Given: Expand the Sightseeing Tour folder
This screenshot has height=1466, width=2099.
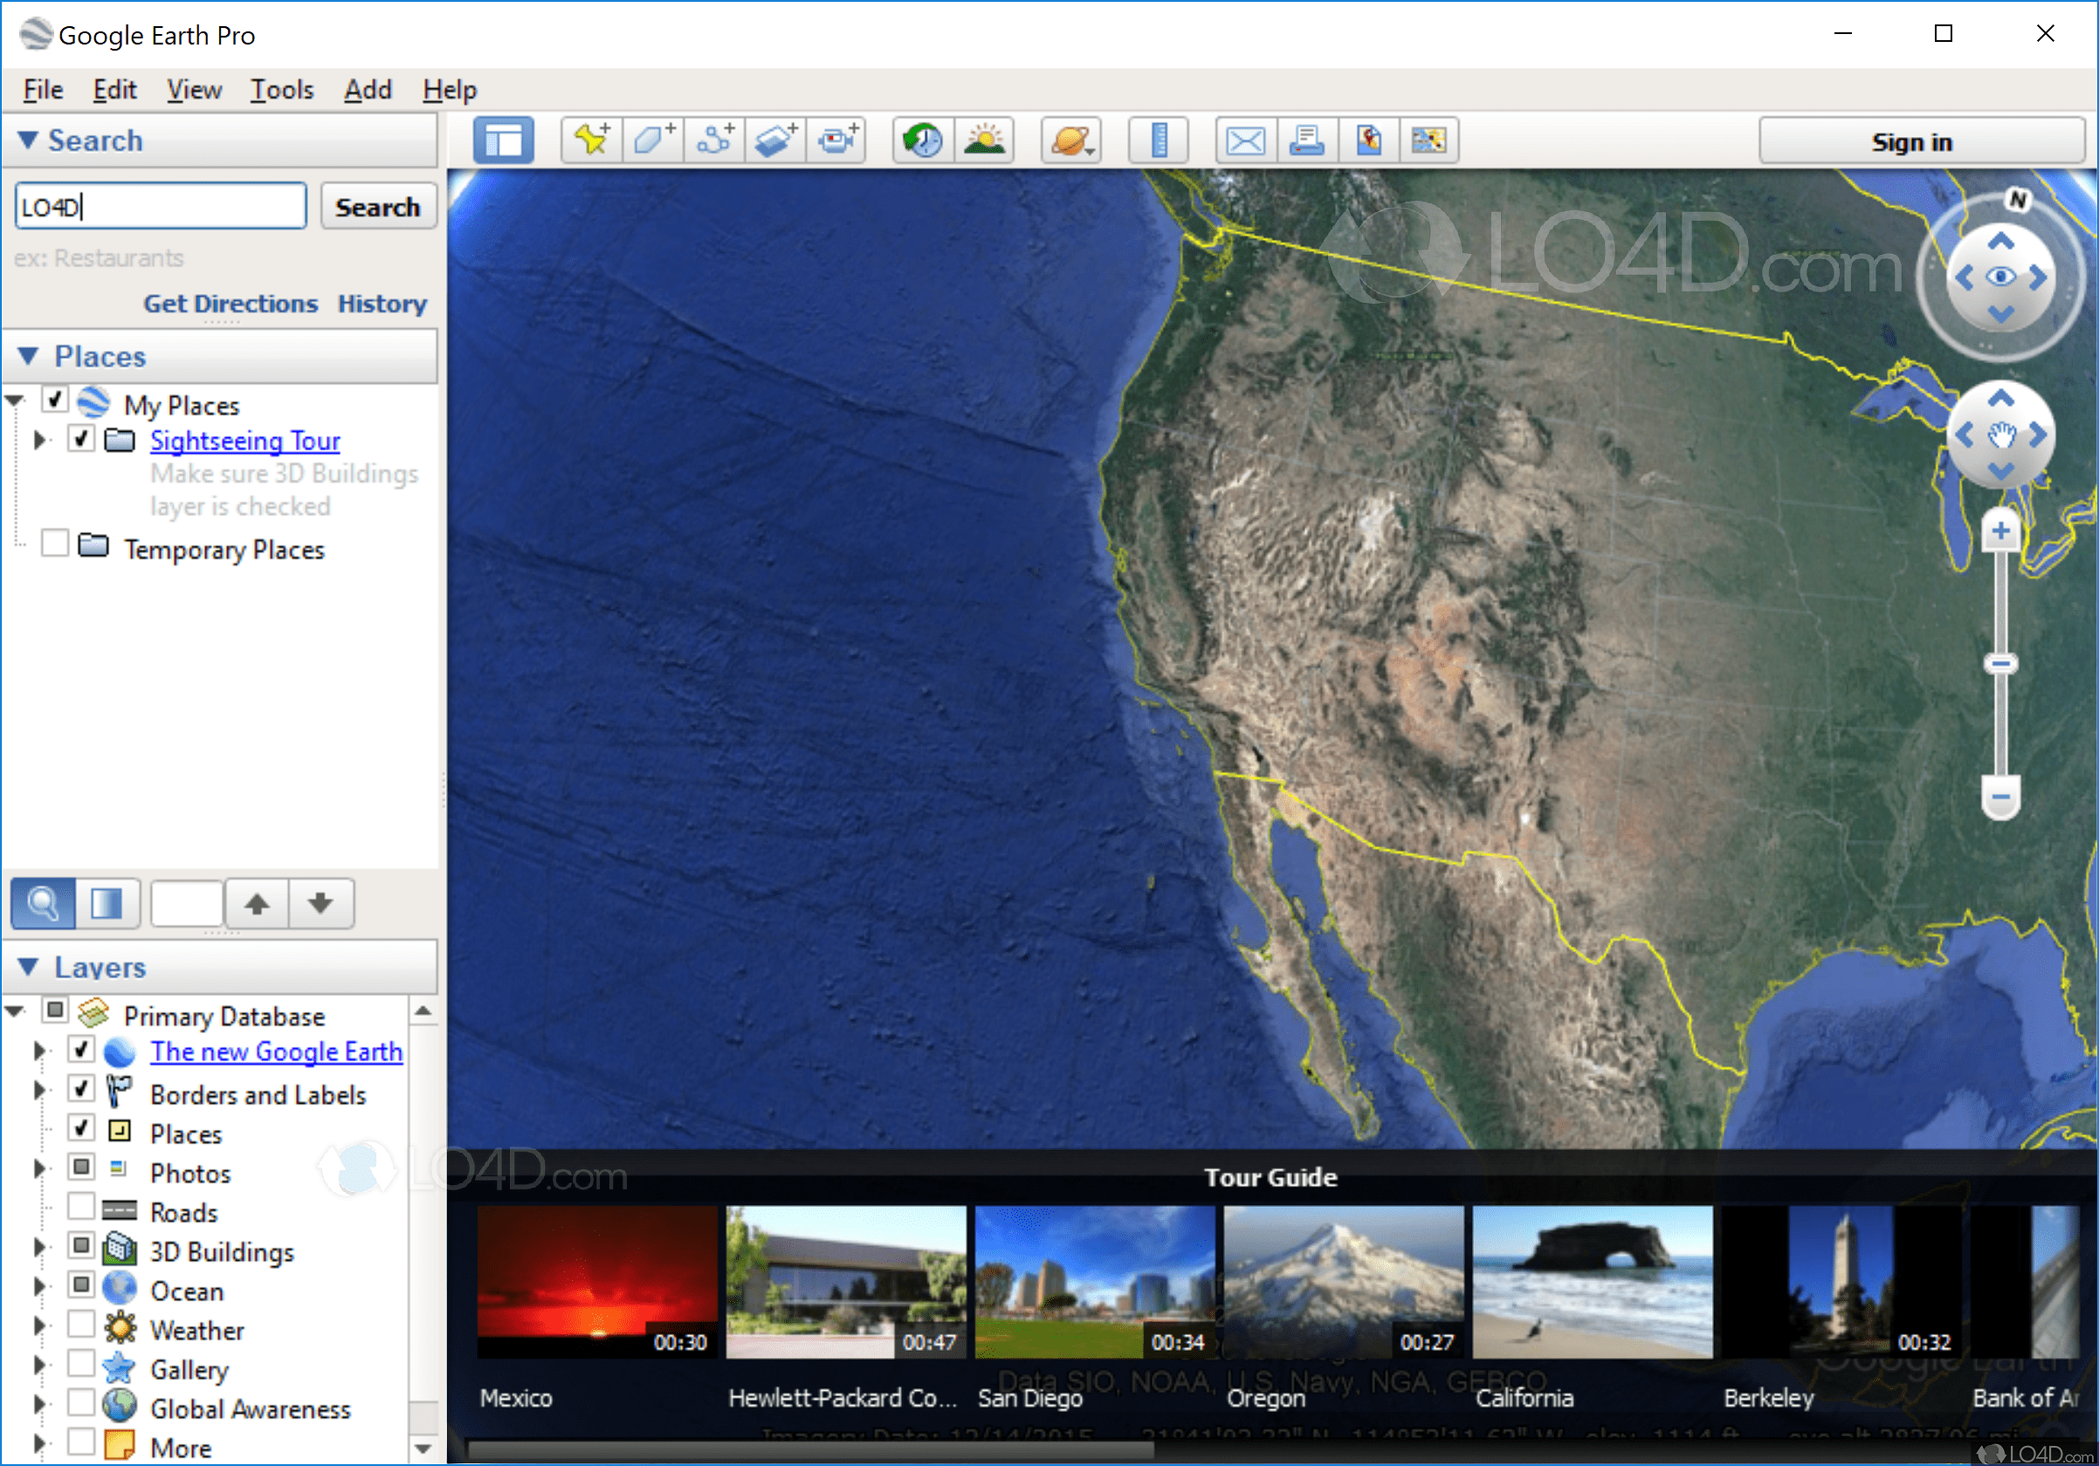Looking at the screenshot, I should [x=39, y=439].
